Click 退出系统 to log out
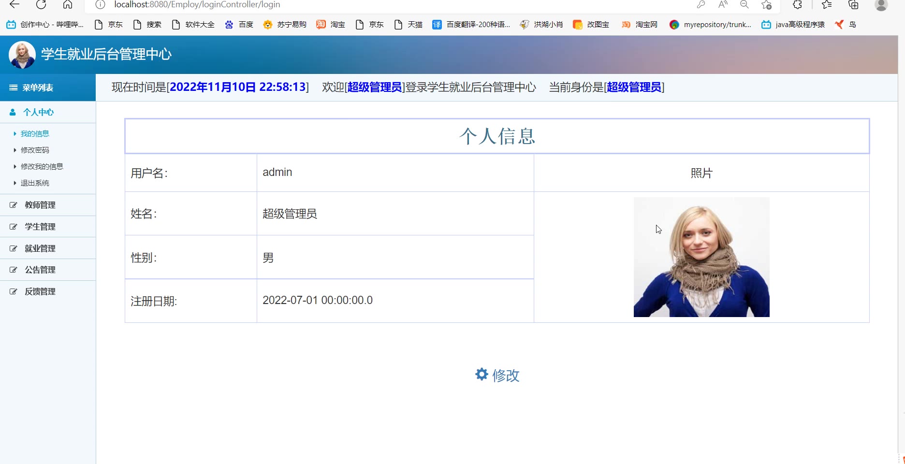 [x=35, y=183]
